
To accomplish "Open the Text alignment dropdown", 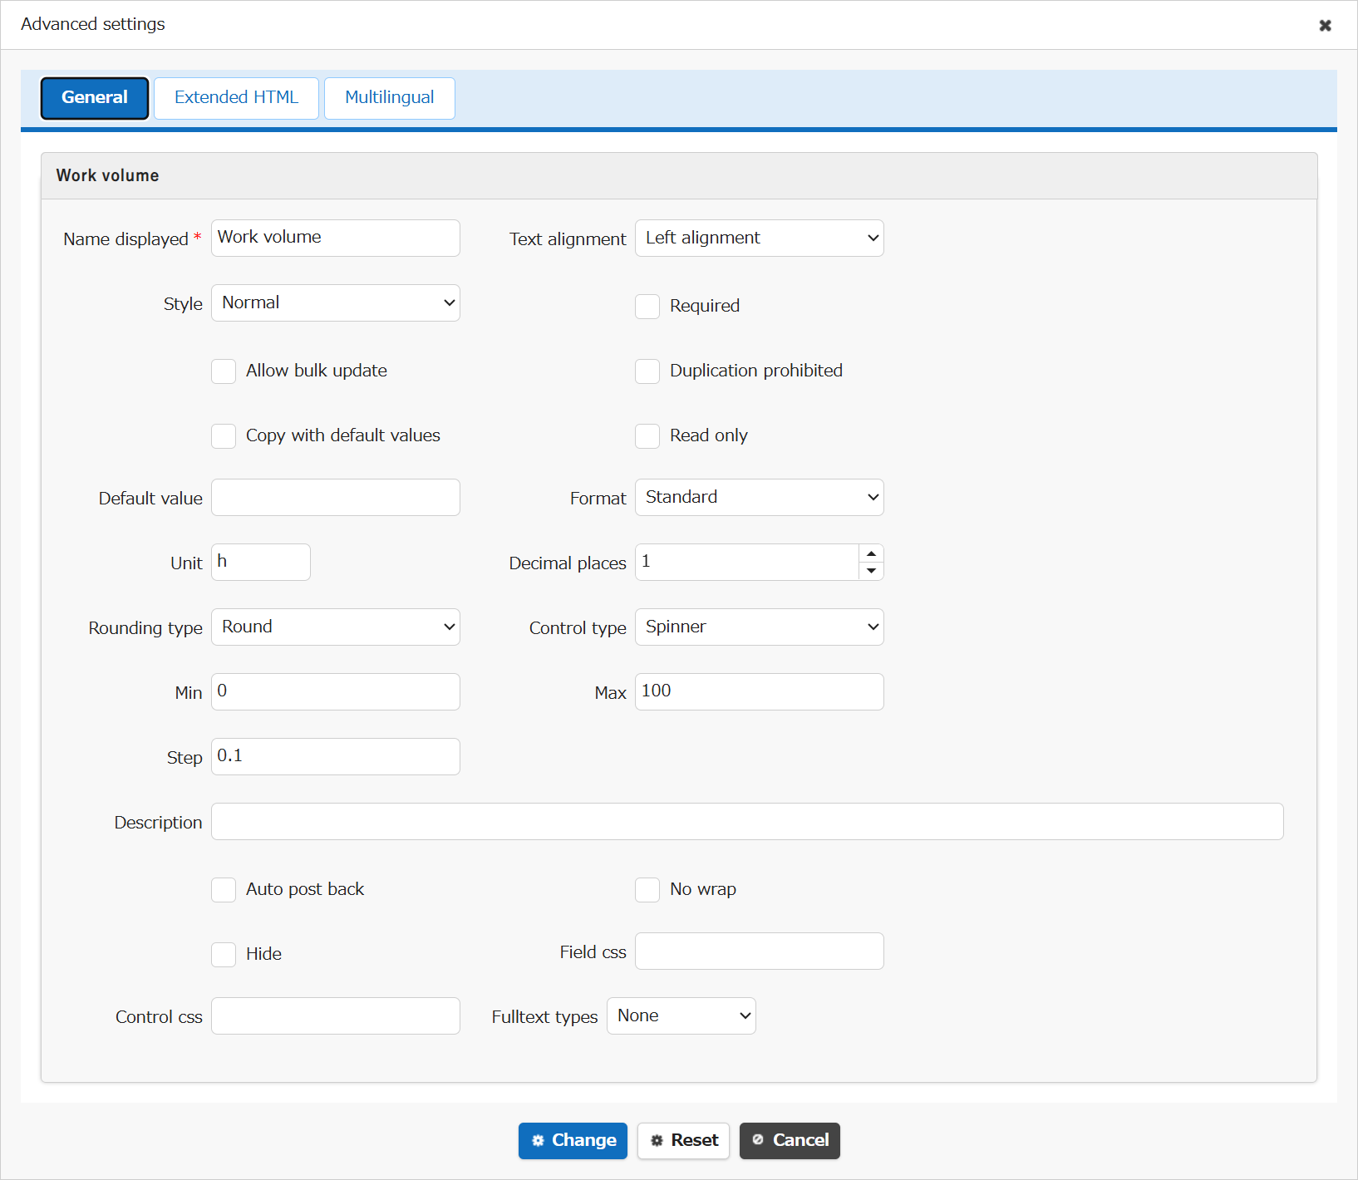I will coord(760,238).
